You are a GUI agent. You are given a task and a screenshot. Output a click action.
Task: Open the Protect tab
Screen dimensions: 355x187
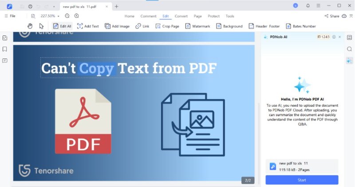[x=213, y=16]
